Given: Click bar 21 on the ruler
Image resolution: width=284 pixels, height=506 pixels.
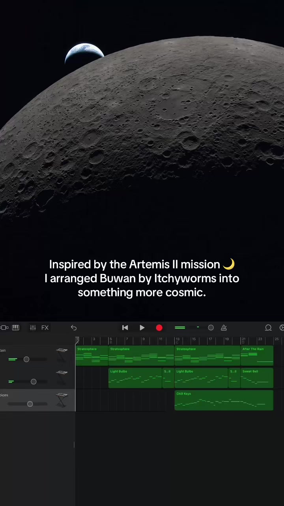Looking at the screenshot, I should [x=244, y=339].
